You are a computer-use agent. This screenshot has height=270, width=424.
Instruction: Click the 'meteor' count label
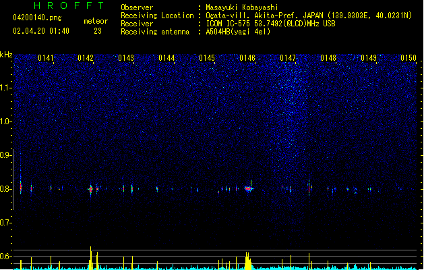[x=96, y=21]
